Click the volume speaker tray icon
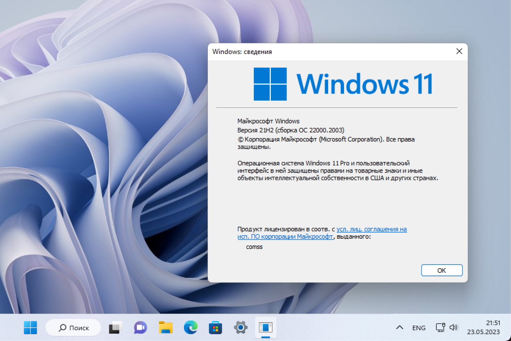 (454, 328)
